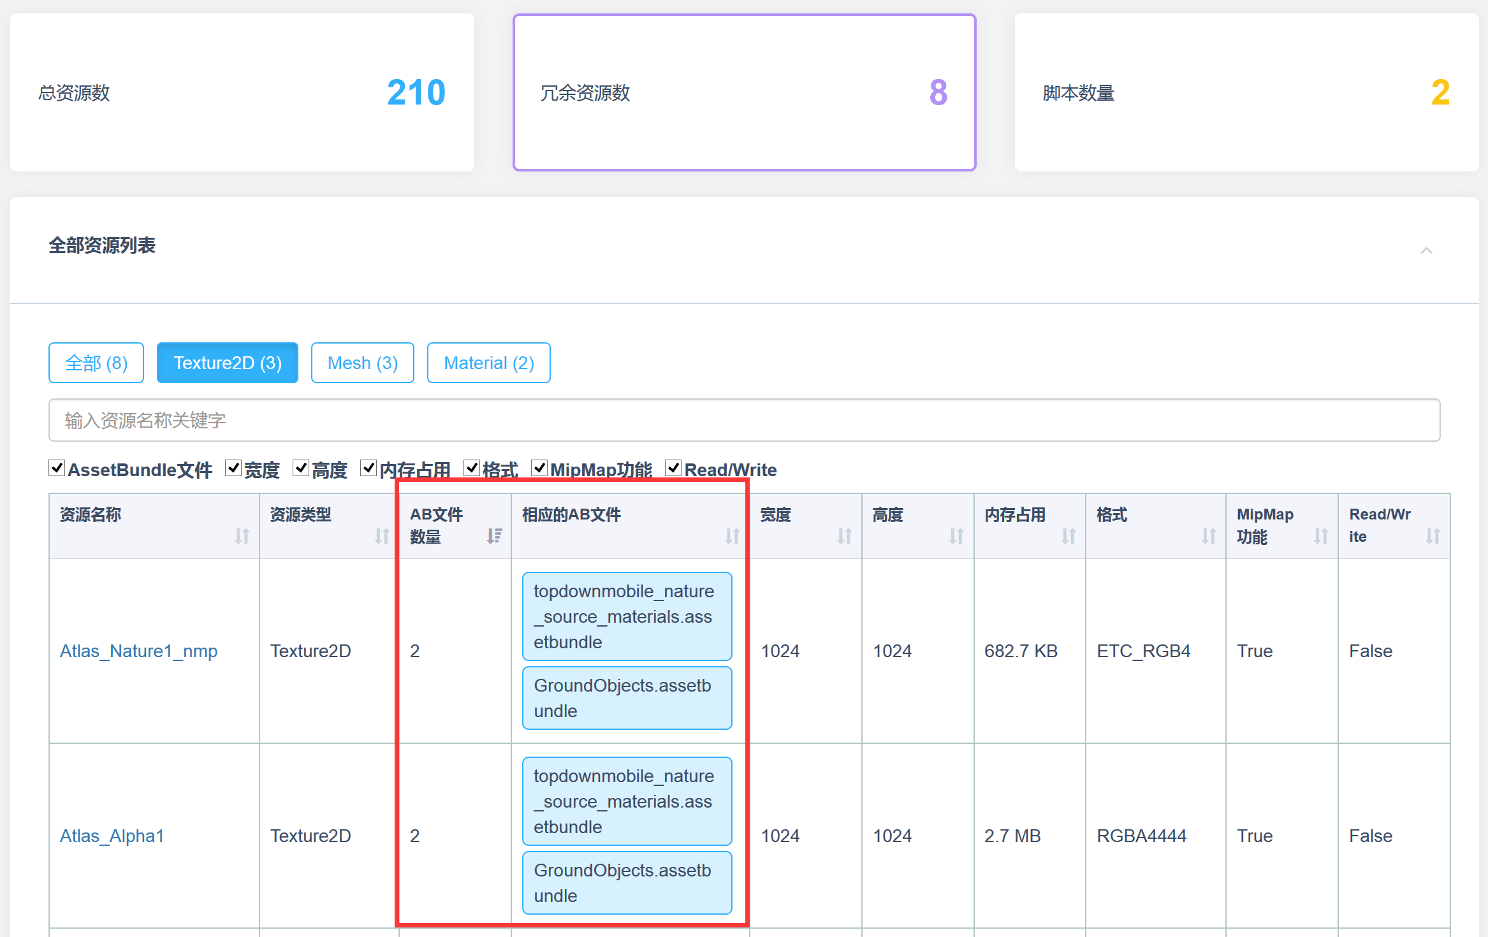Sort the 宽度 column
1488x937 pixels.
845,537
